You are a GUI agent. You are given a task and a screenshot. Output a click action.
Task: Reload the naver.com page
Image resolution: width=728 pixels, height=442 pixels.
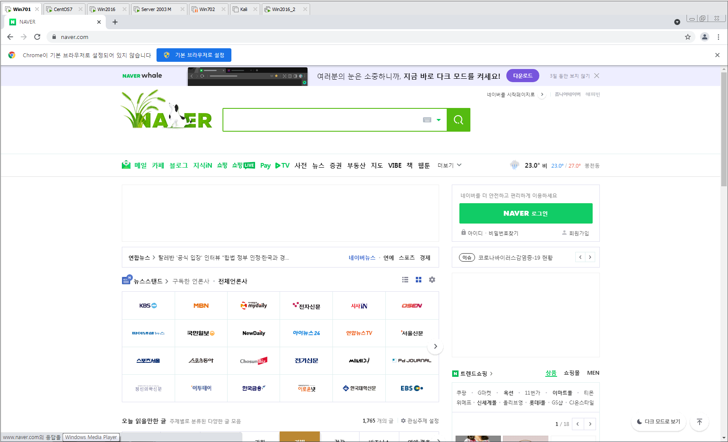(x=37, y=37)
